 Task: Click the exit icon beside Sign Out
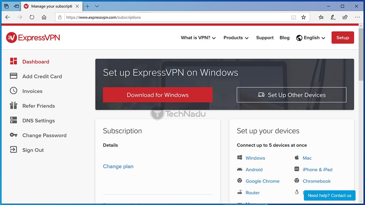pos(13,150)
